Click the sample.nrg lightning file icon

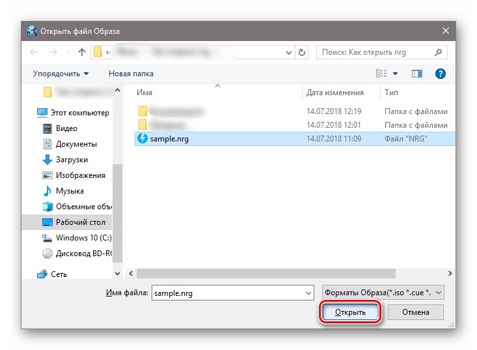tap(142, 138)
